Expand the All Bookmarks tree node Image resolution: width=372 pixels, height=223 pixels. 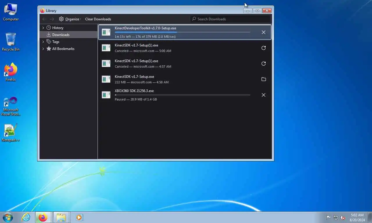click(43, 48)
